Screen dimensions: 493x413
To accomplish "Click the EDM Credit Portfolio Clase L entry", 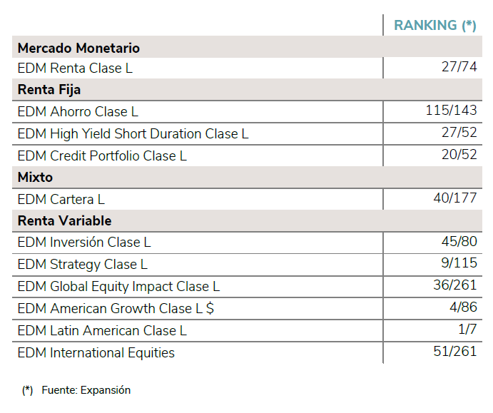I will (102, 155).
